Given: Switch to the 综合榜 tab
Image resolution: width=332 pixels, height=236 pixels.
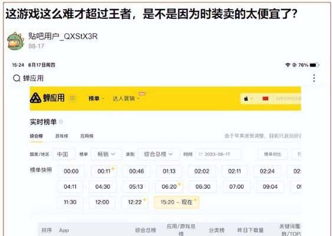Looking at the screenshot, I should 36,136.
